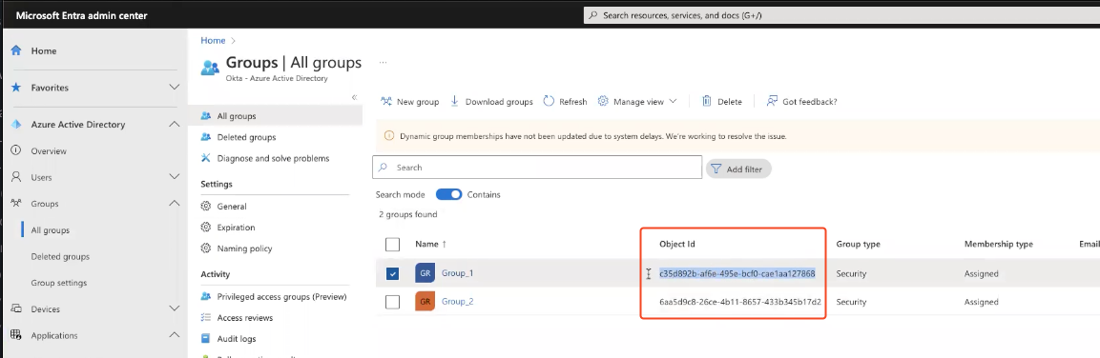Click the Microsoft Entra admin center title

click(x=81, y=15)
